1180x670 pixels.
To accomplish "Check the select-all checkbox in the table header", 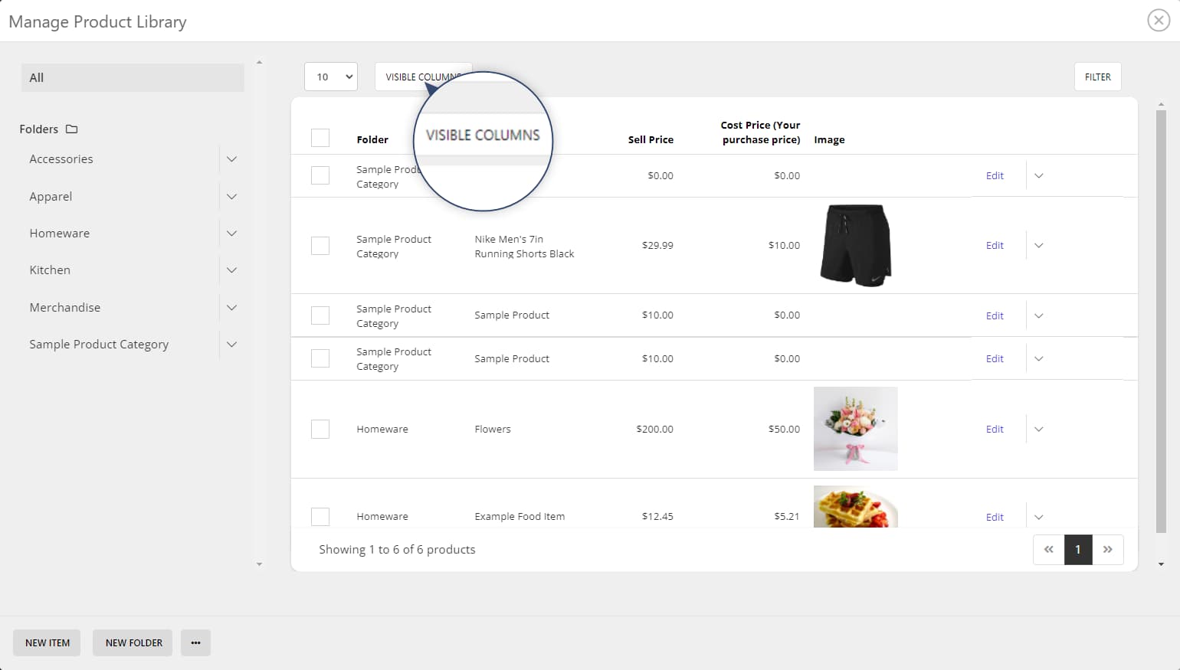I will click(320, 137).
